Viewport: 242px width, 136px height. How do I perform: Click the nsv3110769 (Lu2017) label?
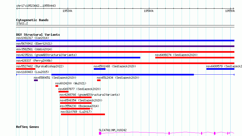(x=76, y=112)
